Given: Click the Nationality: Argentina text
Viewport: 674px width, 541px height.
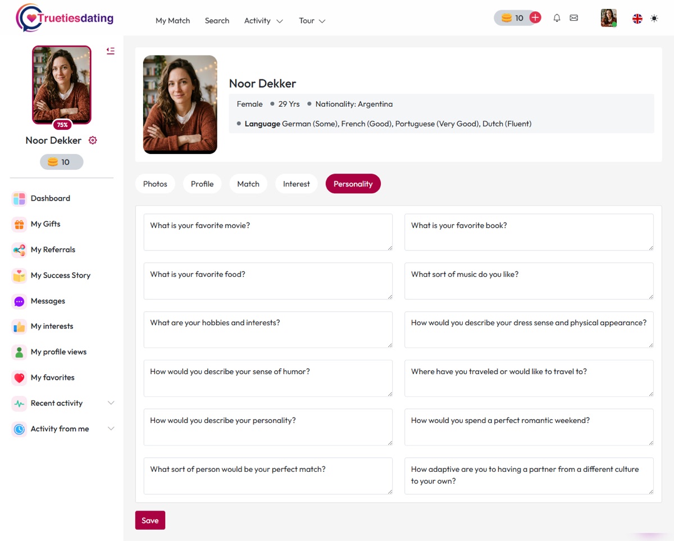Looking at the screenshot, I should pos(354,104).
